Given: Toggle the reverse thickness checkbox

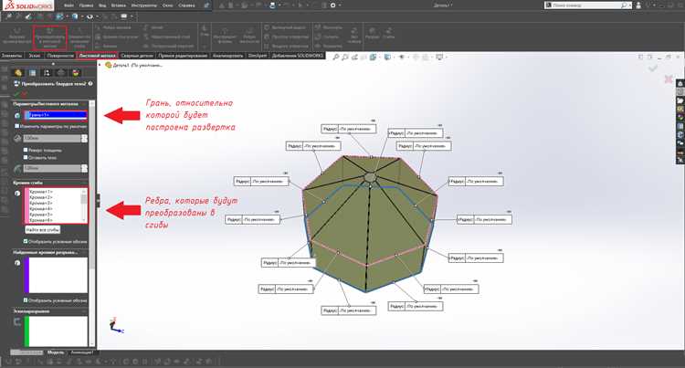Looking at the screenshot, I should click(x=26, y=150).
